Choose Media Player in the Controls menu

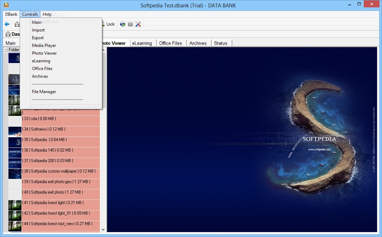[44, 46]
